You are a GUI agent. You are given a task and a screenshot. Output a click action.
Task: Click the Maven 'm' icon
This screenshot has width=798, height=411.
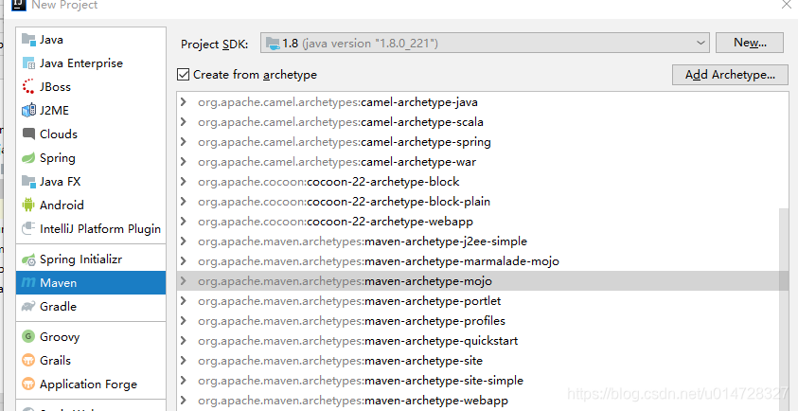29,282
